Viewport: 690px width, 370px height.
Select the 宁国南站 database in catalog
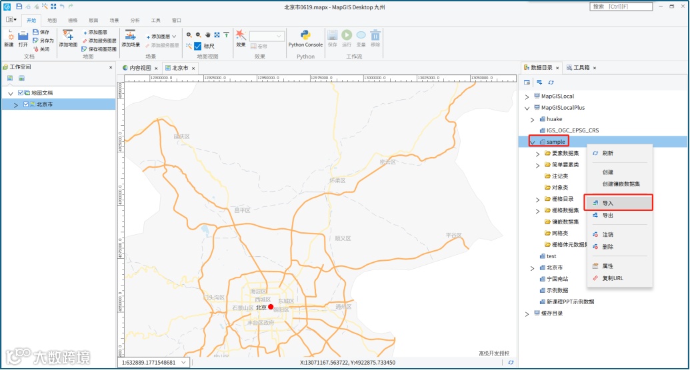click(x=557, y=279)
